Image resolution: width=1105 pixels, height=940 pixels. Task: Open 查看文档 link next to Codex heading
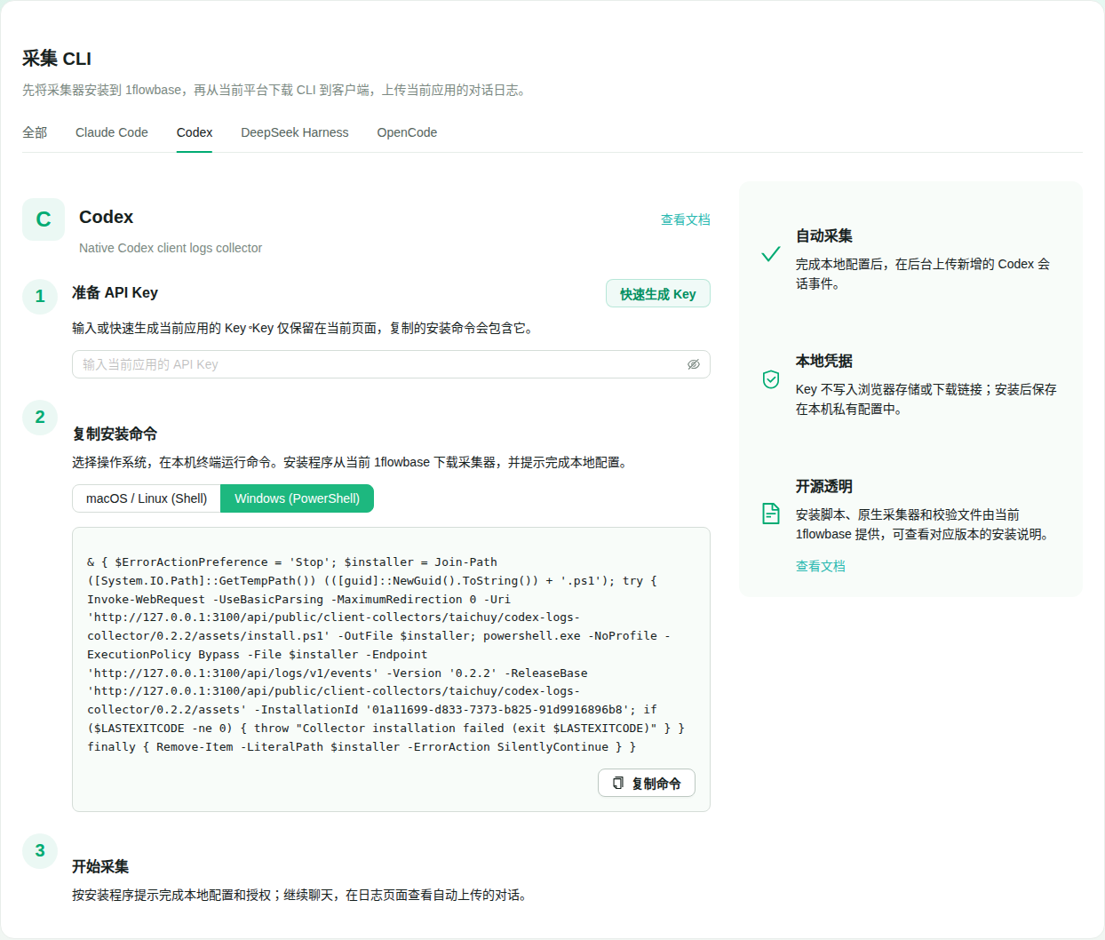tap(686, 219)
